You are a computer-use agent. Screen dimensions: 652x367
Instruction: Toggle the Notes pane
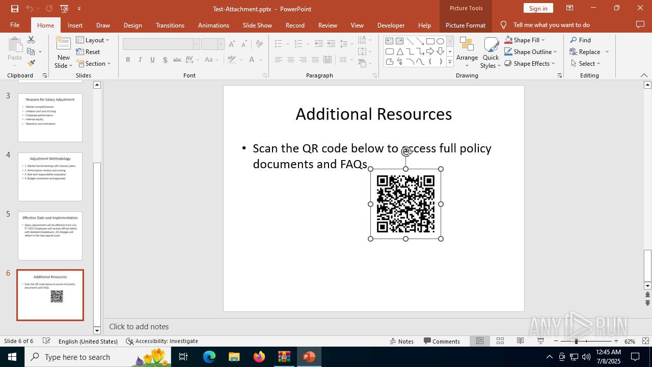point(401,341)
